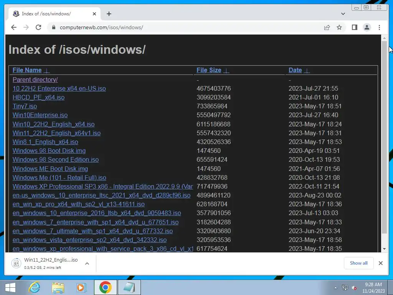Download Windows XP Professional SP3 Integral Edition
Image resolution: width=393 pixels, height=295 pixels.
[x=103, y=186]
